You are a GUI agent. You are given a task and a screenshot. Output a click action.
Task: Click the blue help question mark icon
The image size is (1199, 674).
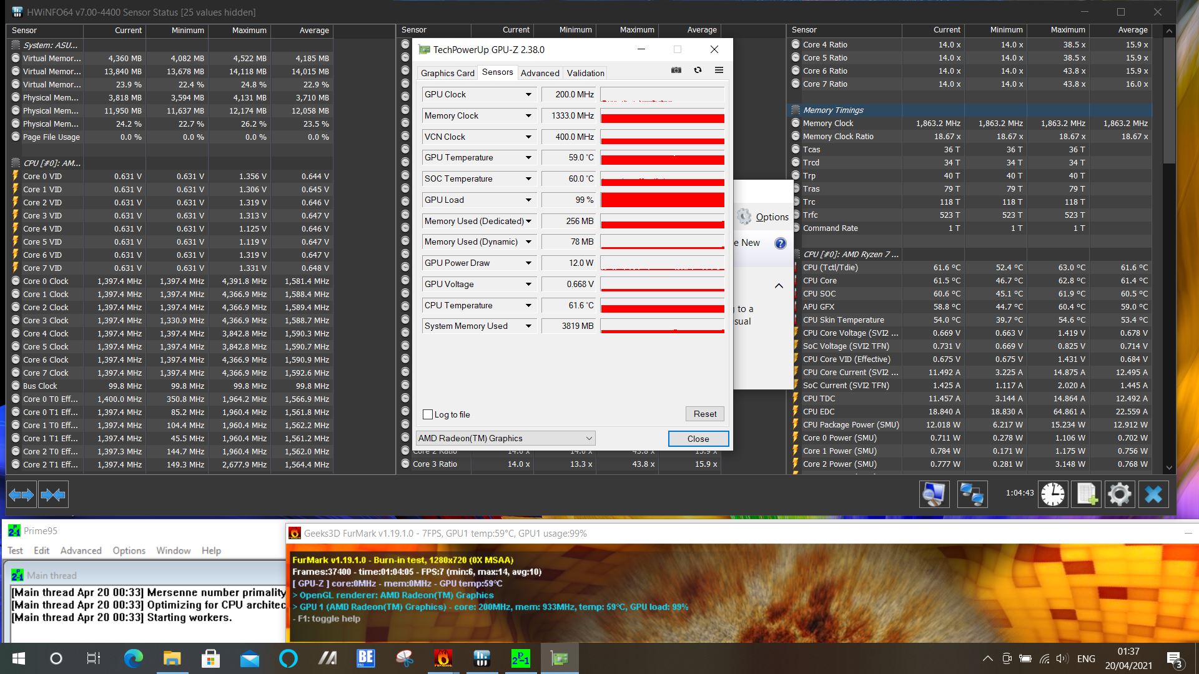pyautogui.click(x=781, y=243)
